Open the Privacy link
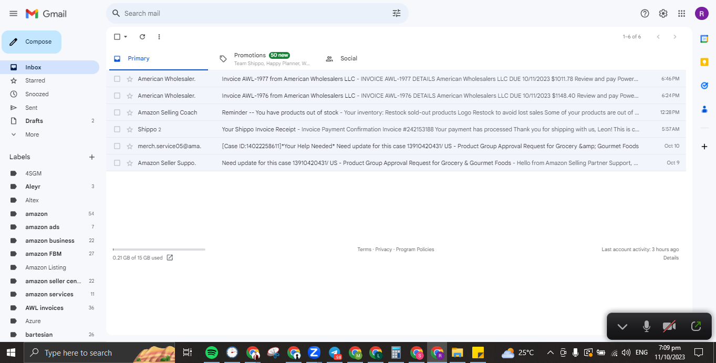This screenshot has height=363, width=716. (x=383, y=250)
